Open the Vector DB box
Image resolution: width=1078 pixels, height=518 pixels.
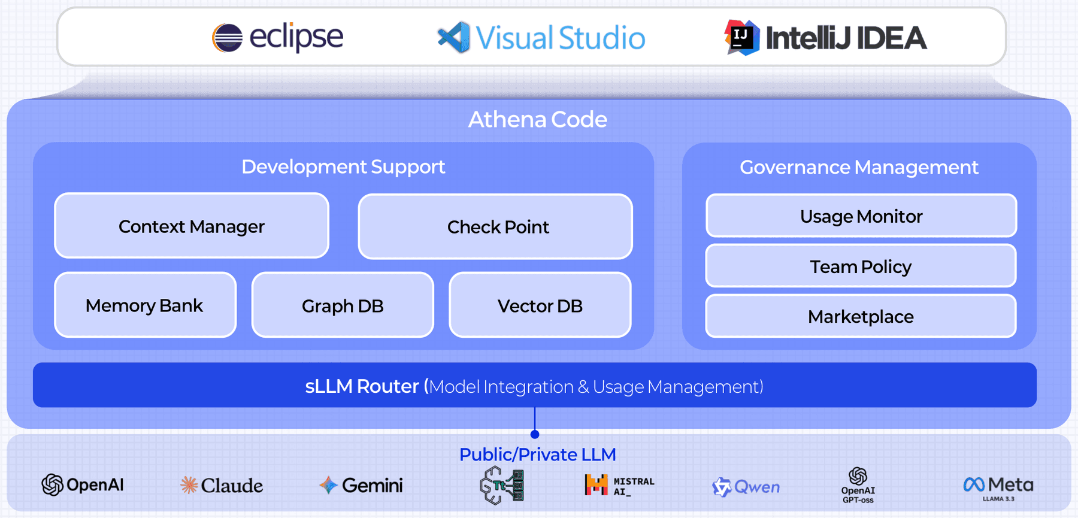(x=540, y=305)
